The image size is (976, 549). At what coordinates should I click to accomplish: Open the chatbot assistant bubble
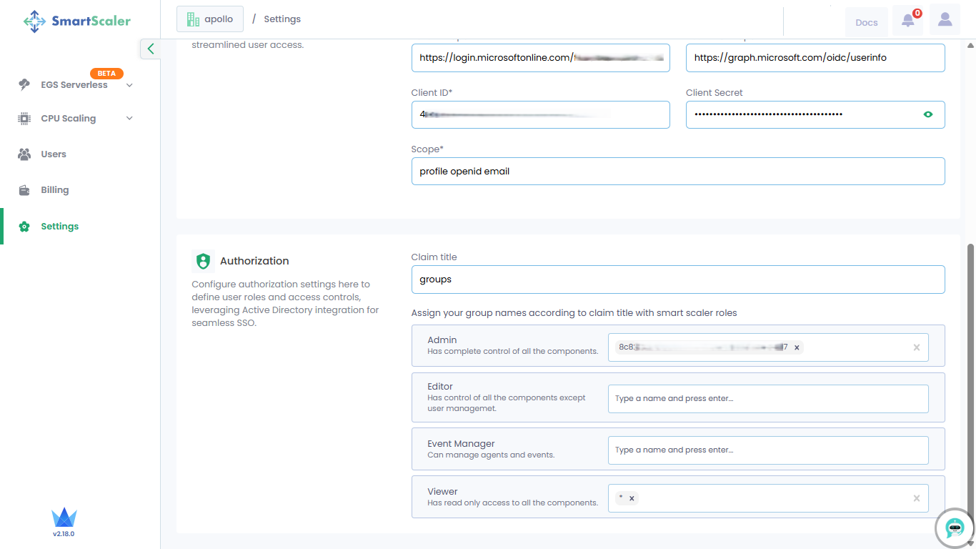[x=955, y=528]
